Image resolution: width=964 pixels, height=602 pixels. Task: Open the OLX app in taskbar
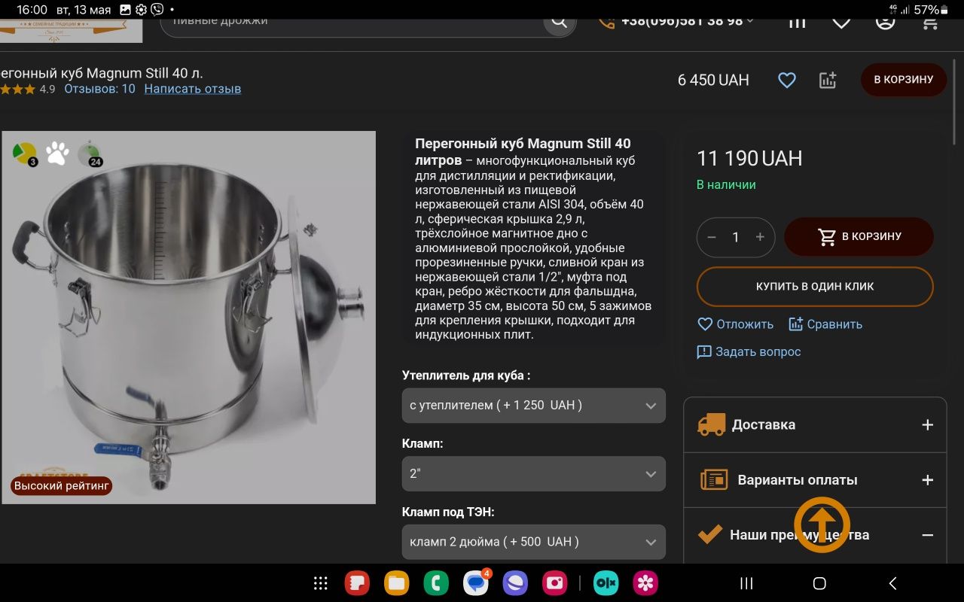(x=606, y=583)
